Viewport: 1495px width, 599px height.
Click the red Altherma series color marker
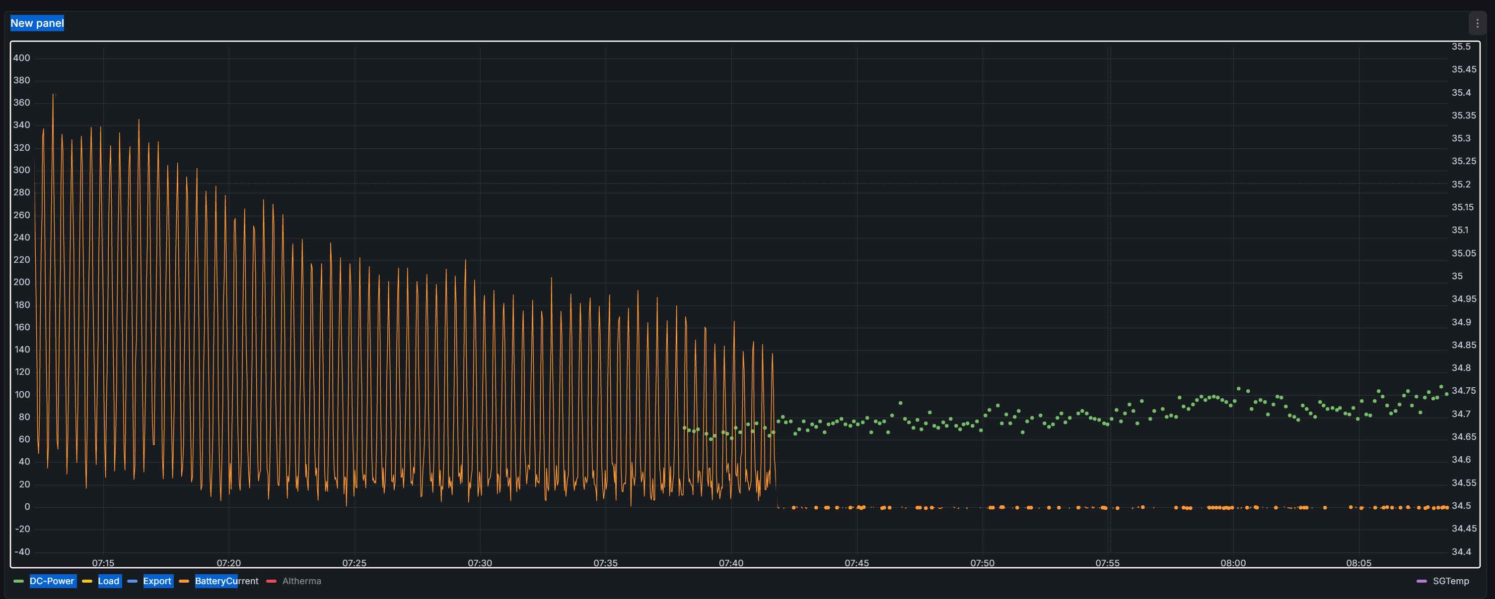(x=271, y=581)
